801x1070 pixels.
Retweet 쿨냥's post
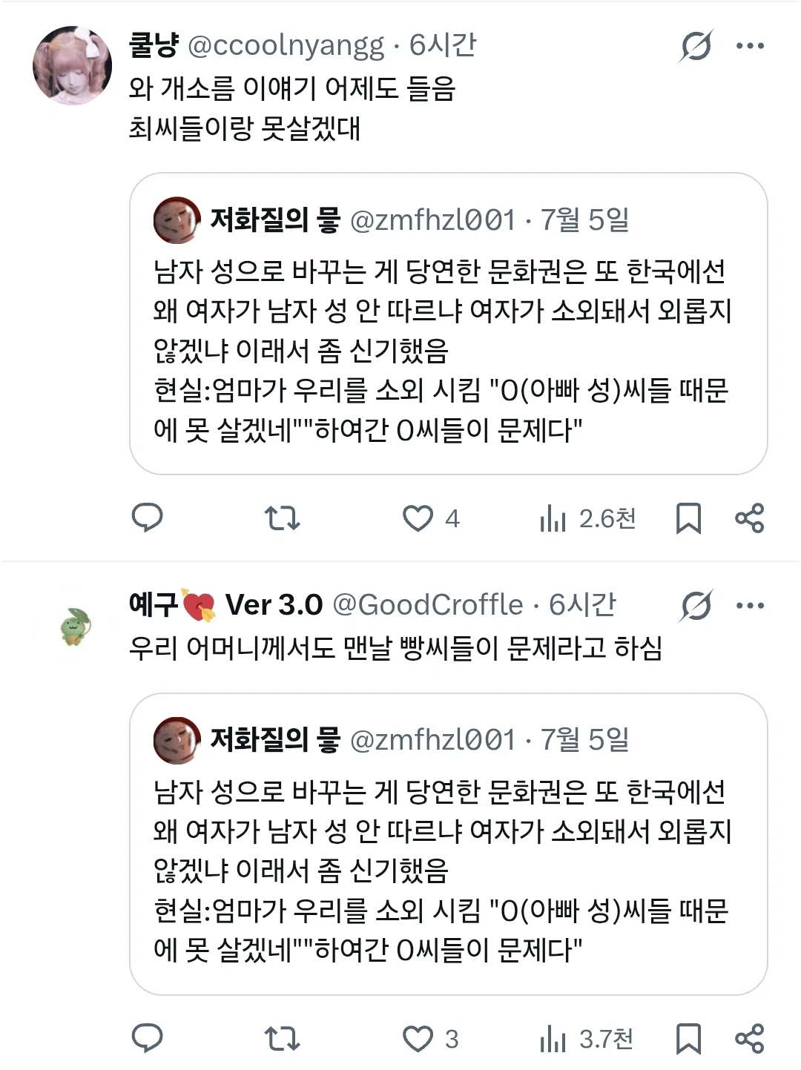pos(283,518)
